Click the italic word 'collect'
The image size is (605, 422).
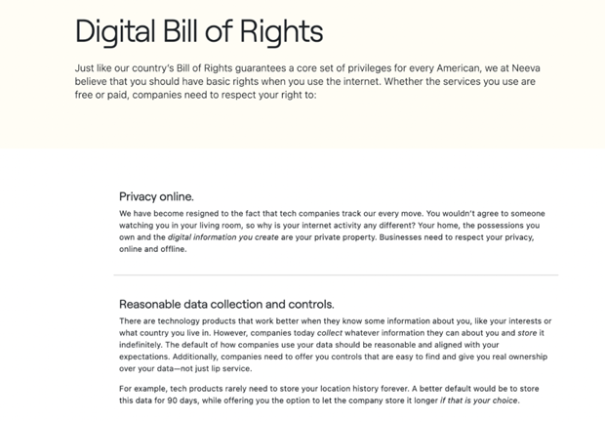(330, 333)
